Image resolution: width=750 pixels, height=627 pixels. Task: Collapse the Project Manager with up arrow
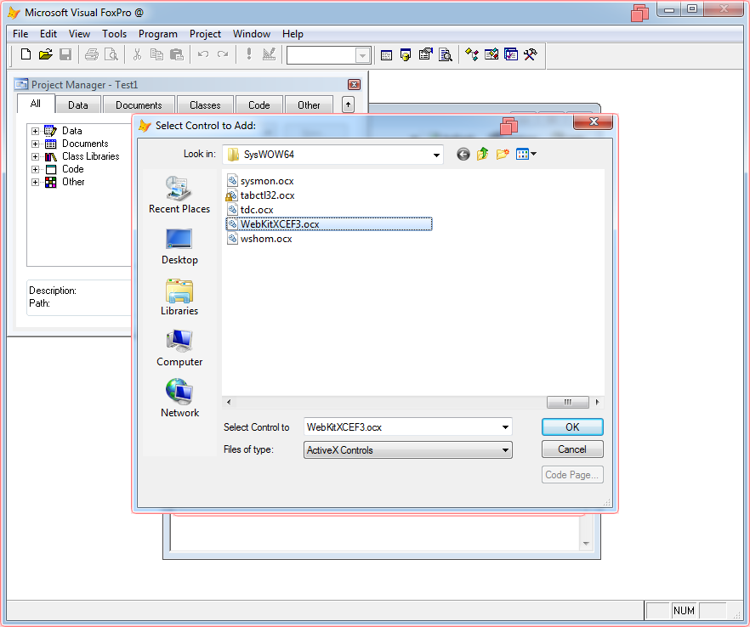349,104
